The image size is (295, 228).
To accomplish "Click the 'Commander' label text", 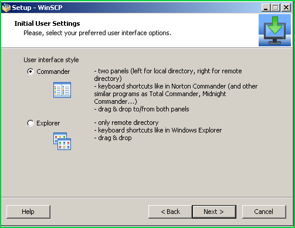I will tap(53, 72).
